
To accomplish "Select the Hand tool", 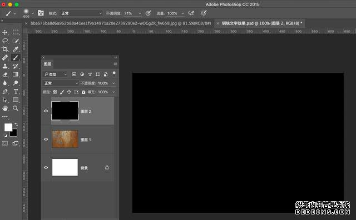I will click(5, 108).
